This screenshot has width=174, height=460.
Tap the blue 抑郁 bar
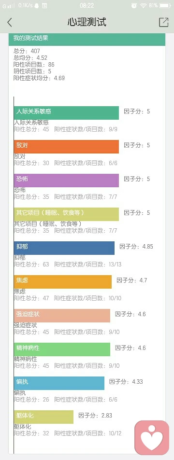(64, 248)
